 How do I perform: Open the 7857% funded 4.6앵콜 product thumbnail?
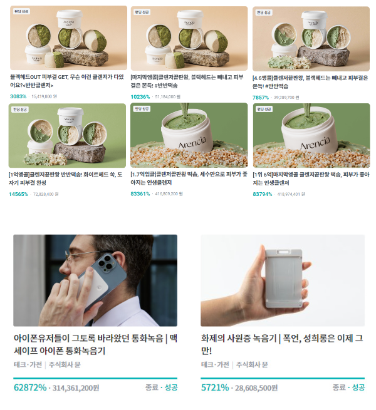pyautogui.click(x=311, y=39)
